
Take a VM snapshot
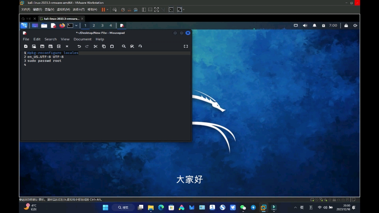coord(123,10)
